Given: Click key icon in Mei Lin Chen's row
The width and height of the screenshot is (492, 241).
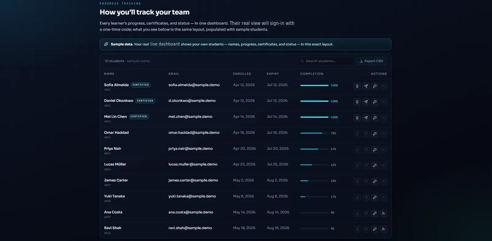Looking at the screenshot, I should 375,118.
